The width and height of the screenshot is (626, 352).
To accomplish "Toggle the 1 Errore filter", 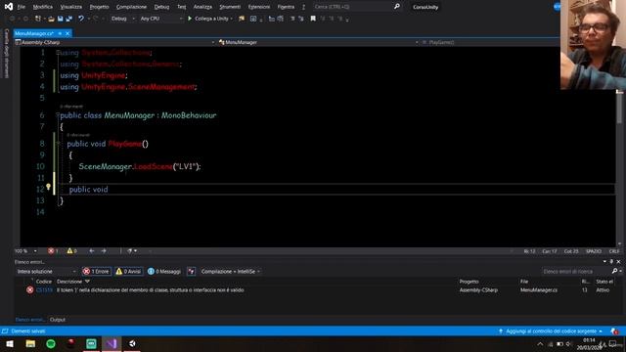I will pos(96,272).
